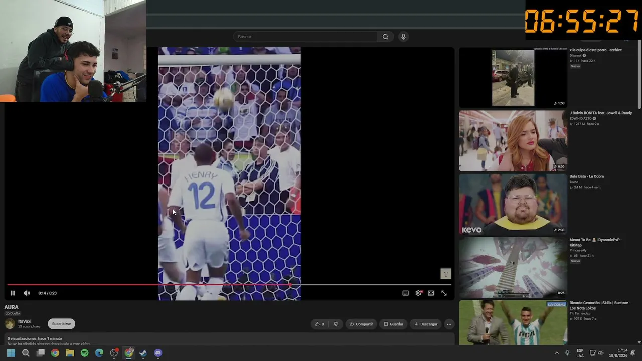
Task: Subscribe to ItsVaxi with Suscribirse
Action: point(61,324)
